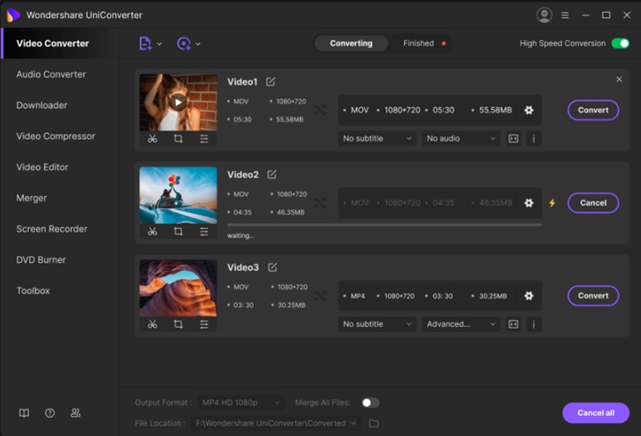Open the community users icon
The height and width of the screenshot is (436, 641).
coord(75,413)
